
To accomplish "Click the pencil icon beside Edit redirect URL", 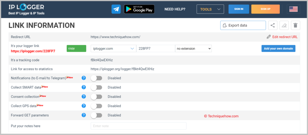I will click(x=269, y=37).
